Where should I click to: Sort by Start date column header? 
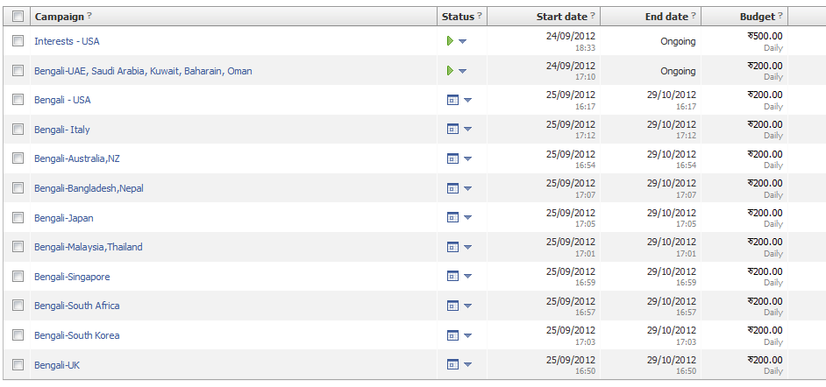[561, 17]
